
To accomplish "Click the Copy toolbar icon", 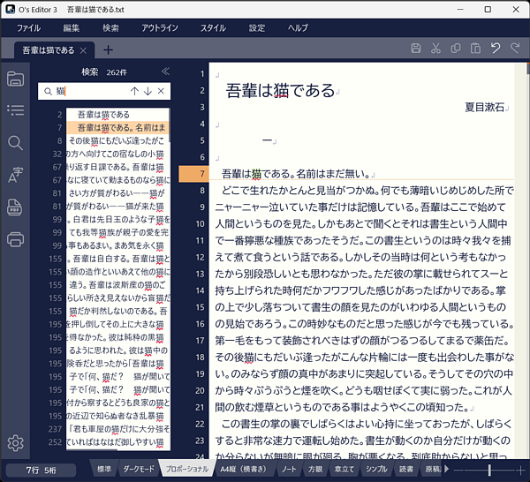I will pos(456,49).
